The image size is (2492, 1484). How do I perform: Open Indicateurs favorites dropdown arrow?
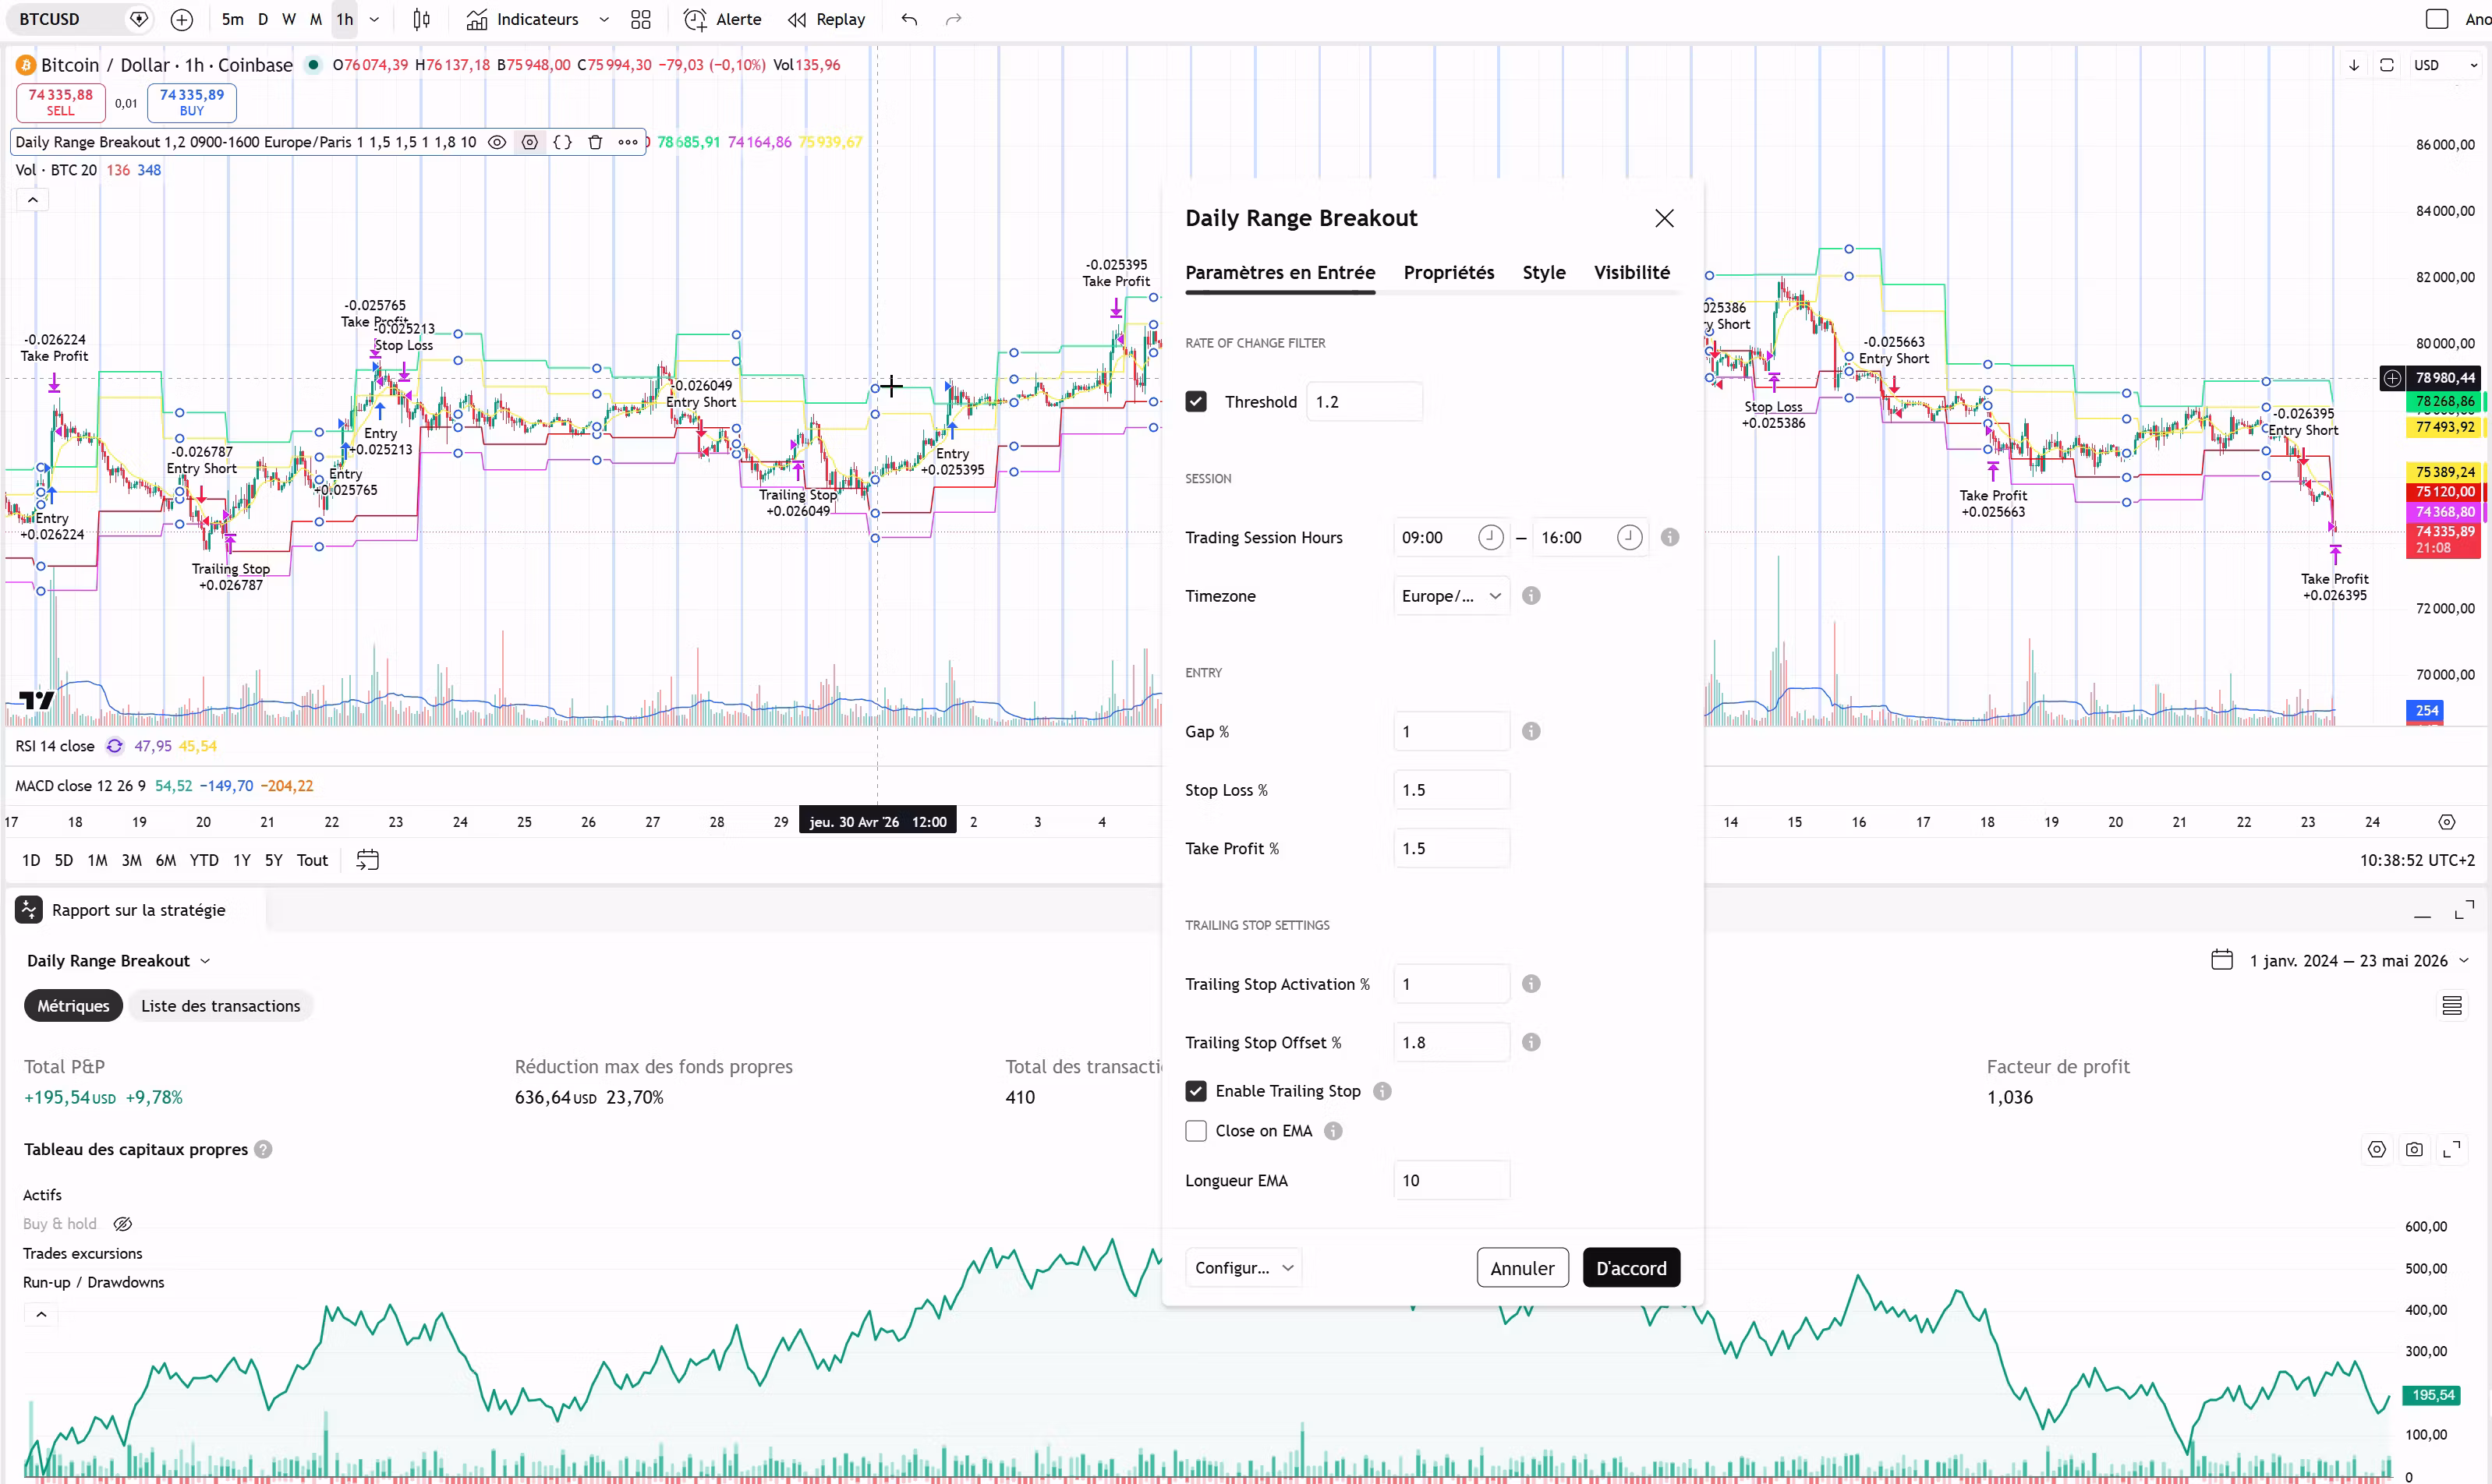coord(604,19)
